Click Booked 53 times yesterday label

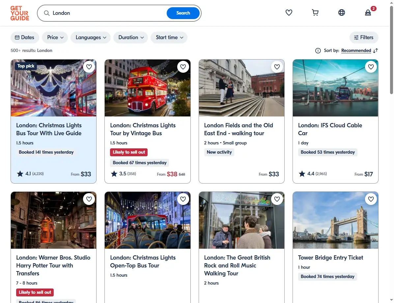328,152
